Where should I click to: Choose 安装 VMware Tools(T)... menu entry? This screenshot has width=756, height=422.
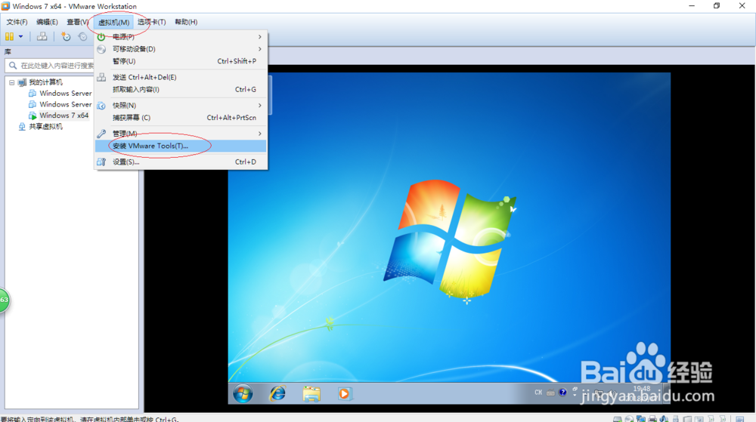click(181, 146)
